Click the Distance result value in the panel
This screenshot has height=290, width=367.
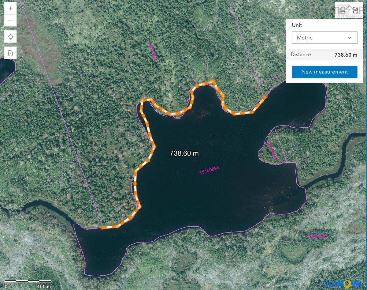point(346,55)
